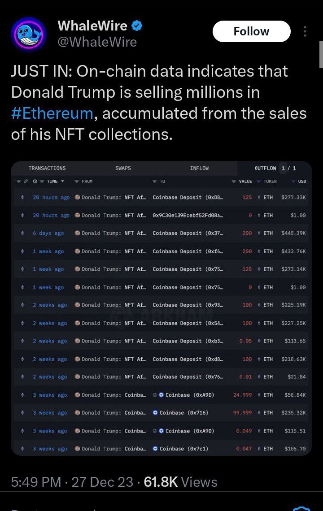Screen dimensions: 323x511
Task: Click the clock icon beside TIME
Action: [x=35, y=182]
